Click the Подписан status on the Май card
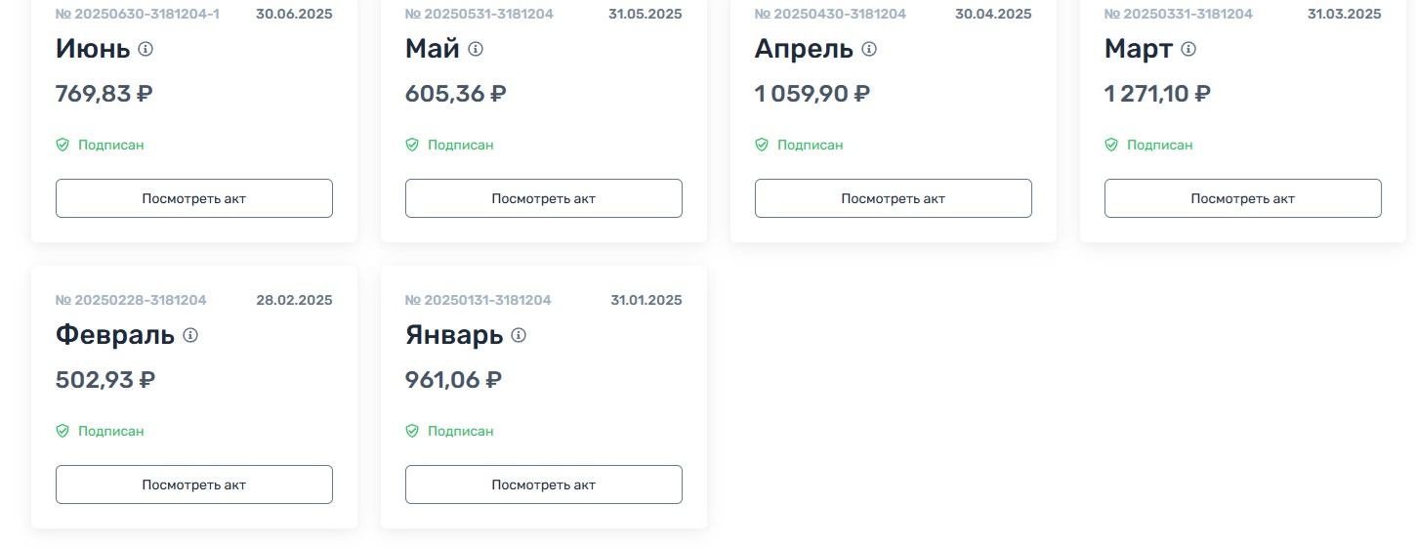 pos(460,145)
